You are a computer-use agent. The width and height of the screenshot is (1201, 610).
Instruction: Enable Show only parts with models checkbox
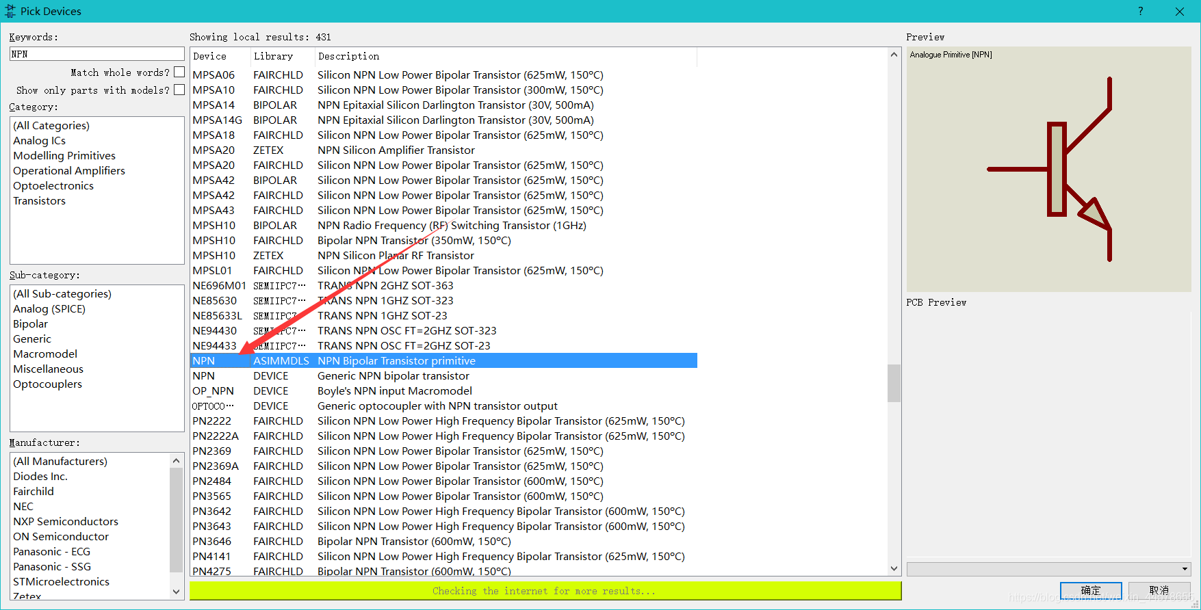click(x=179, y=90)
